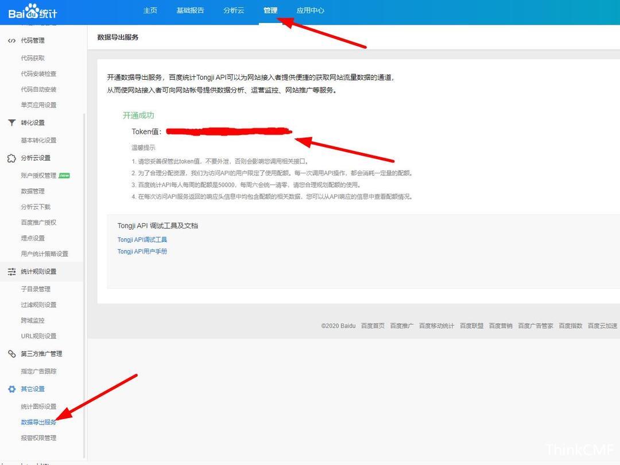Open 指定广告跟踪 in sidebar
The width and height of the screenshot is (620, 465).
click(39, 371)
